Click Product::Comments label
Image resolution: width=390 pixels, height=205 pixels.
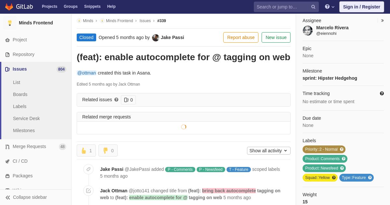pos(325,159)
